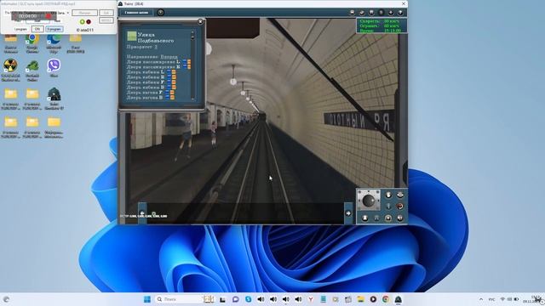Click the Вперед direction link
The height and width of the screenshot is (306, 545).
[x=169, y=57]
